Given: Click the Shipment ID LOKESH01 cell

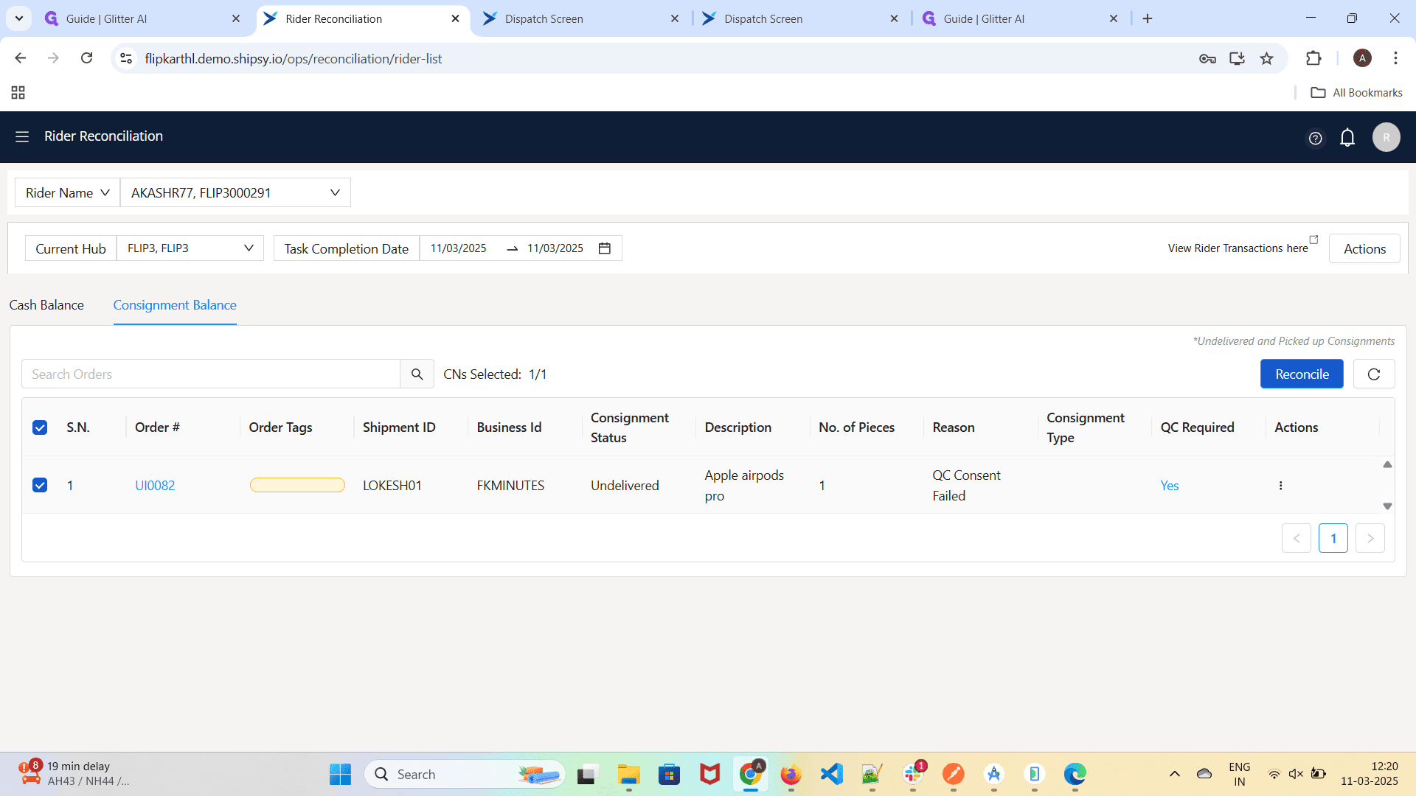Looking at the screenshot, I should point(392,485).
